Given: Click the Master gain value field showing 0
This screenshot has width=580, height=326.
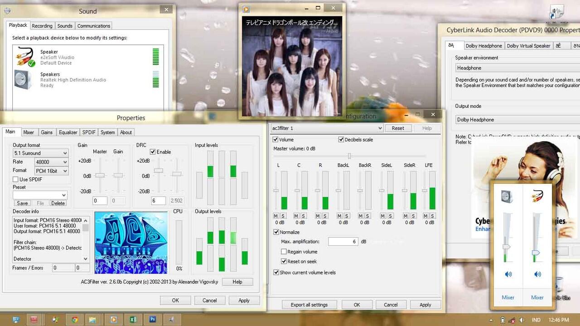Looking at the screenshot, I should [100, 201].
